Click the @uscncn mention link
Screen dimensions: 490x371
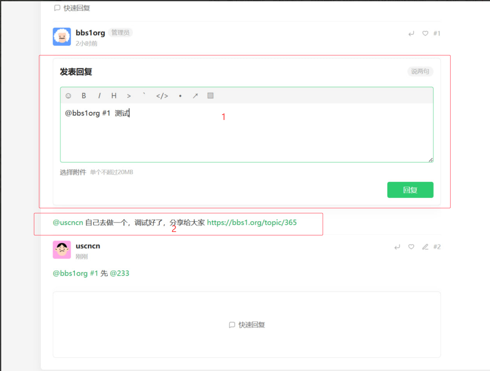pyautogui.click(x=68, y=222)
